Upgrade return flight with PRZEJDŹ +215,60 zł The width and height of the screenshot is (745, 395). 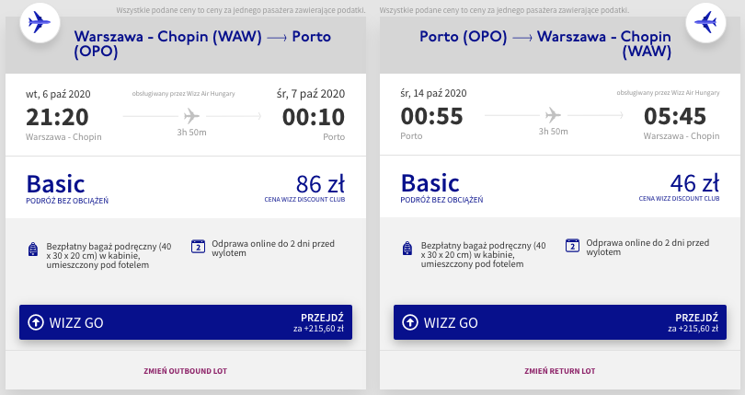690,322
